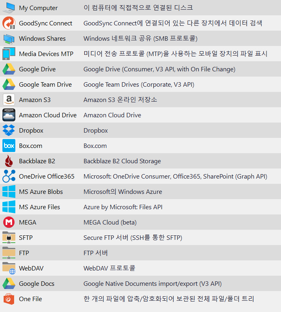Click the My Computer monitor icon
This screenshot has width=281, height=312.
tap(9, 8)
